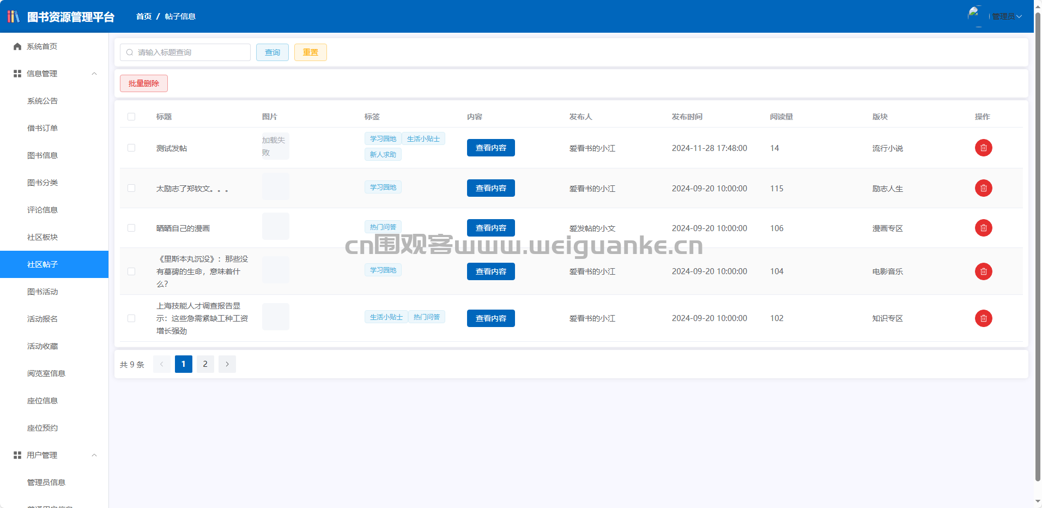1042x508 pixels.
Task: Open 社区板块 in sidebar
Action: click(54, 237)
